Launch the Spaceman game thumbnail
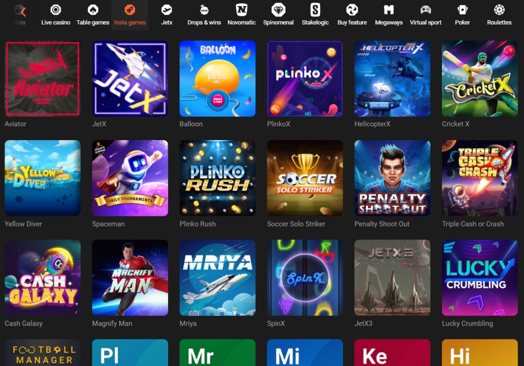 pos(130,178)
